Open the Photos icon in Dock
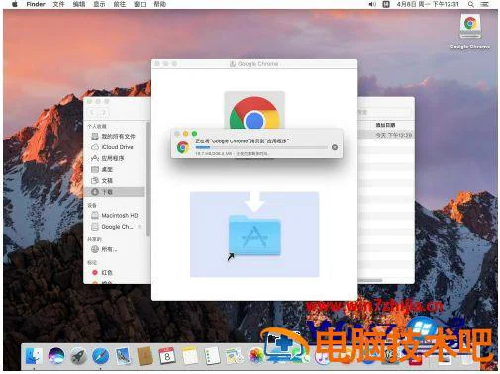 click(255, 356)
